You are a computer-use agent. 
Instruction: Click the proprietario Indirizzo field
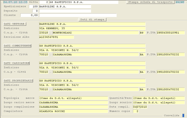[92, 85]
